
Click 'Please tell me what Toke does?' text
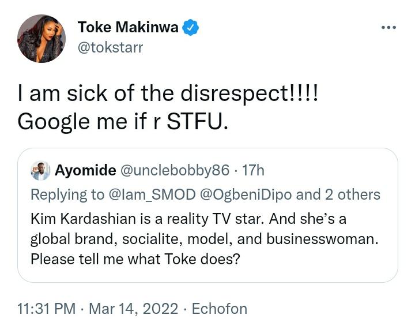click(x=135, y=259)
